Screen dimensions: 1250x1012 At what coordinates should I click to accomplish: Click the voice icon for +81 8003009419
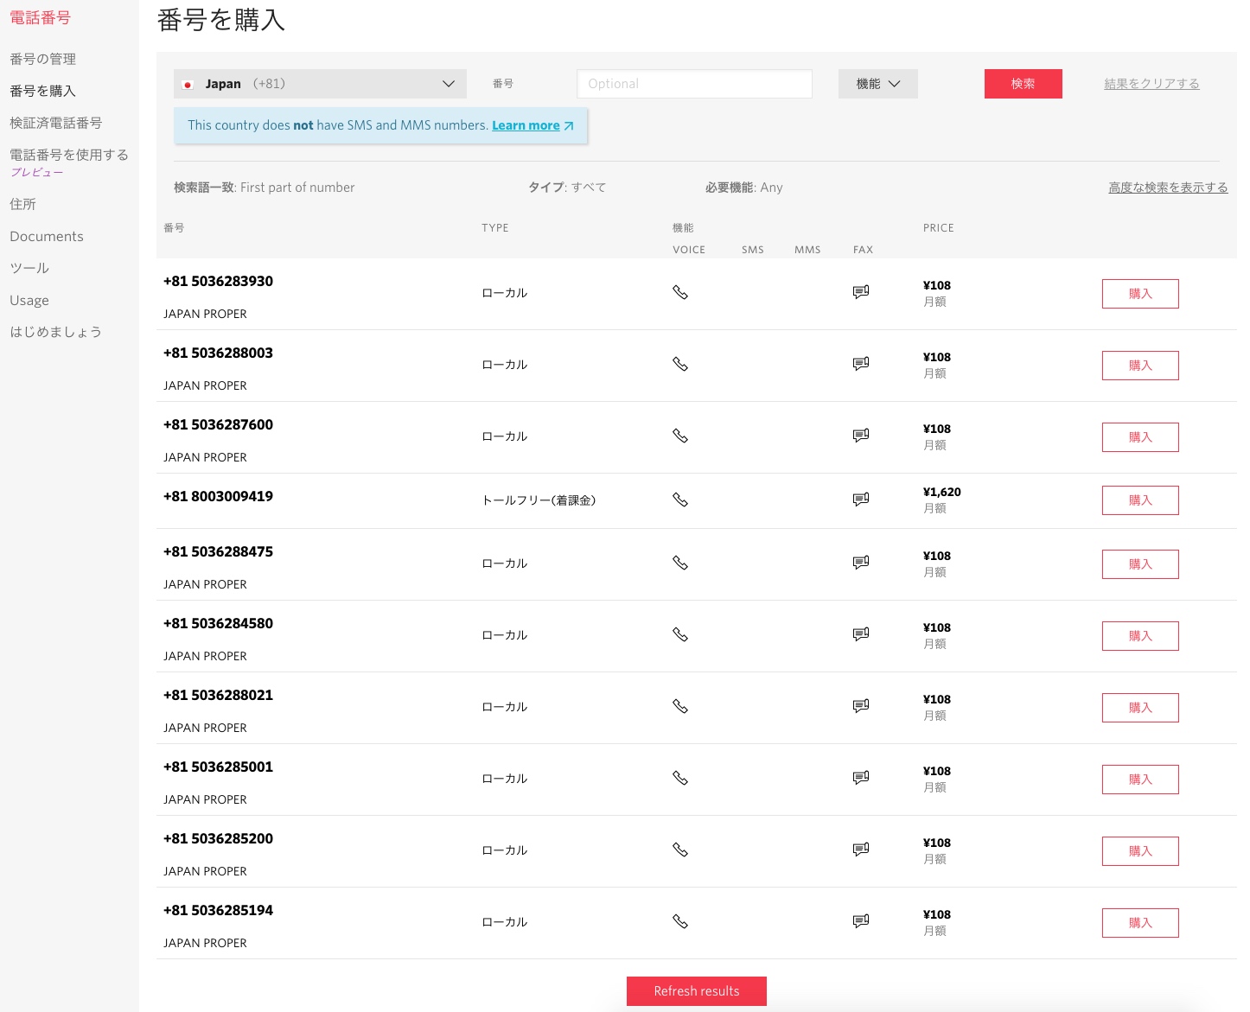[x=680, y=500]
